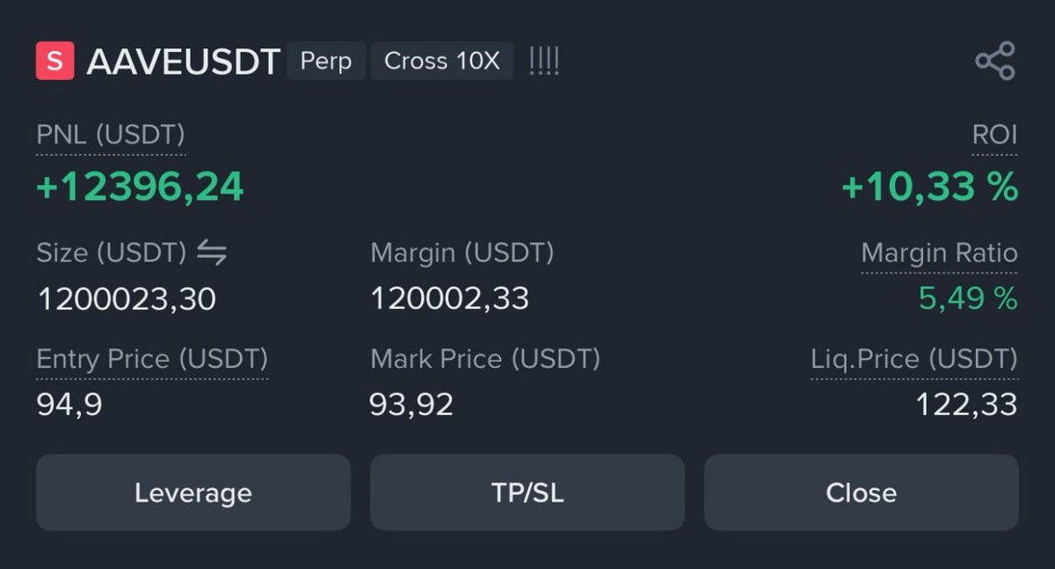Open the Leverage settings button
Image resolution: width=1055 pixels, height=569 pixels.
pyautogui.click(x=193, y=493)
